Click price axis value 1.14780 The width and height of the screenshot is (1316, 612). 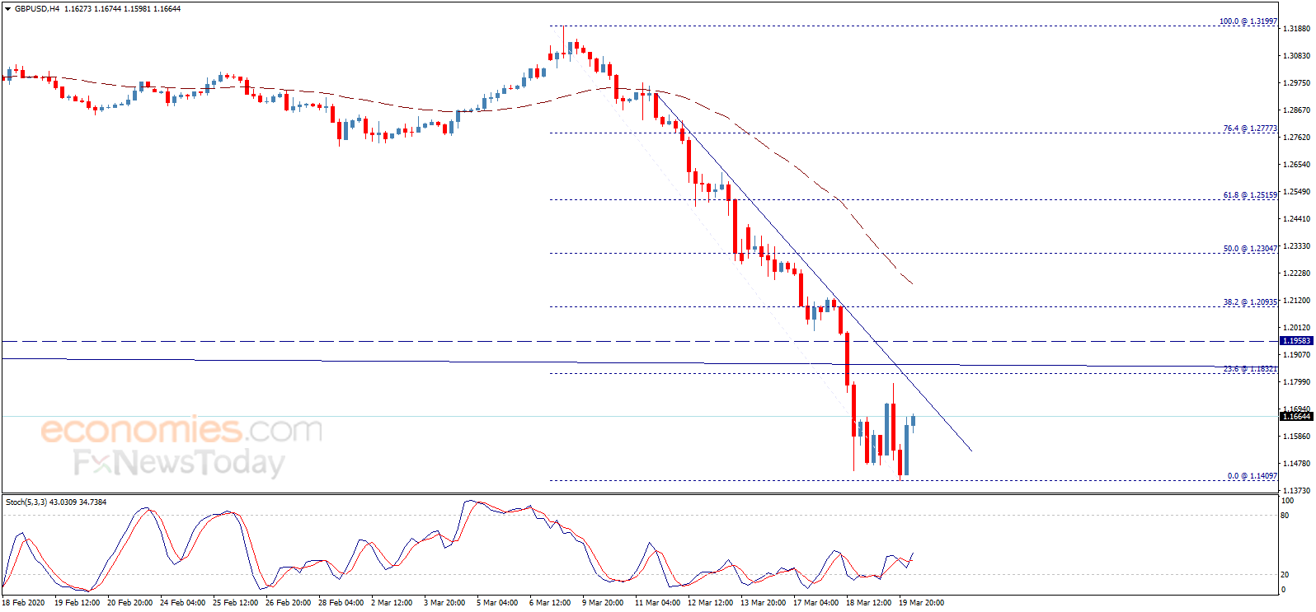[1296, 464]
